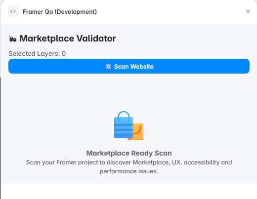Close the Framer Qa plugin window

(x=248, y=11)
